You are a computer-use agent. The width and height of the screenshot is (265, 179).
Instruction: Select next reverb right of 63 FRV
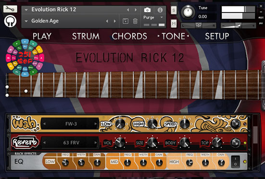tap(96, 143)
